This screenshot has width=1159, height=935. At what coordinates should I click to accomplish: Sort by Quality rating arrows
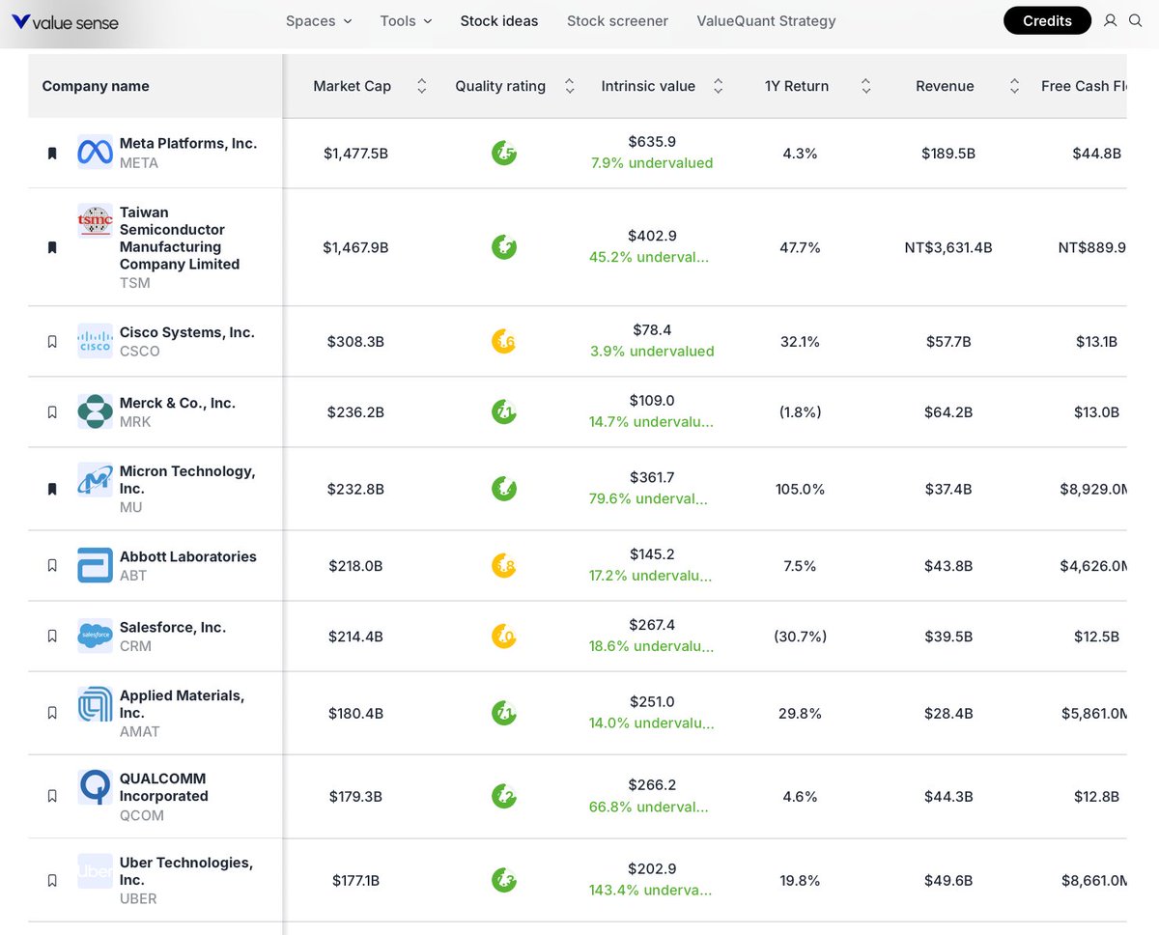pos(570,86)
